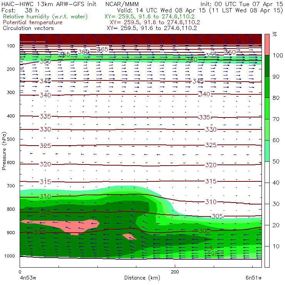Viewport: 285px width, 285px height.
Task: Click the blue XY coordinates line
Action: tap(152, 28)
